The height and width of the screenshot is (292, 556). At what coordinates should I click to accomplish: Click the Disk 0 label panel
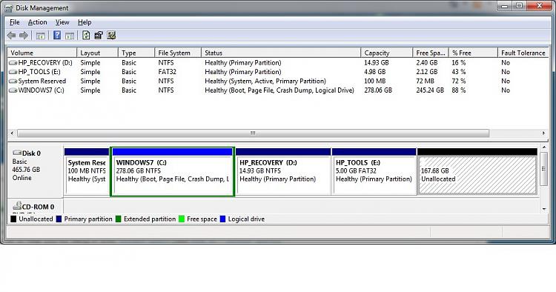click(x=36, y=171)
